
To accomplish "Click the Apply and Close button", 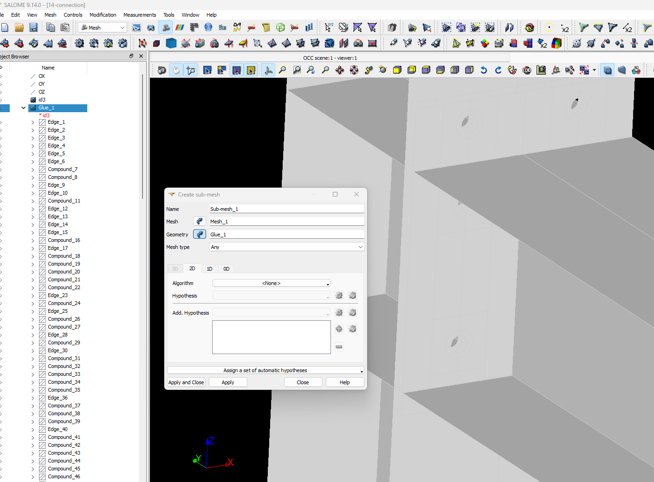I will 186,382.
